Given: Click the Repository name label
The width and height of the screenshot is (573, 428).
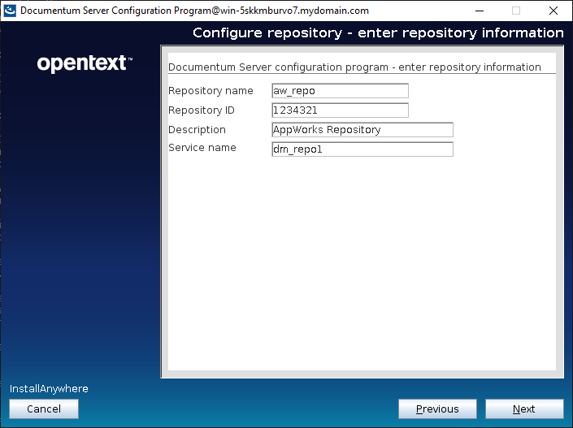Looking at the screenshot, I should 211,91.
